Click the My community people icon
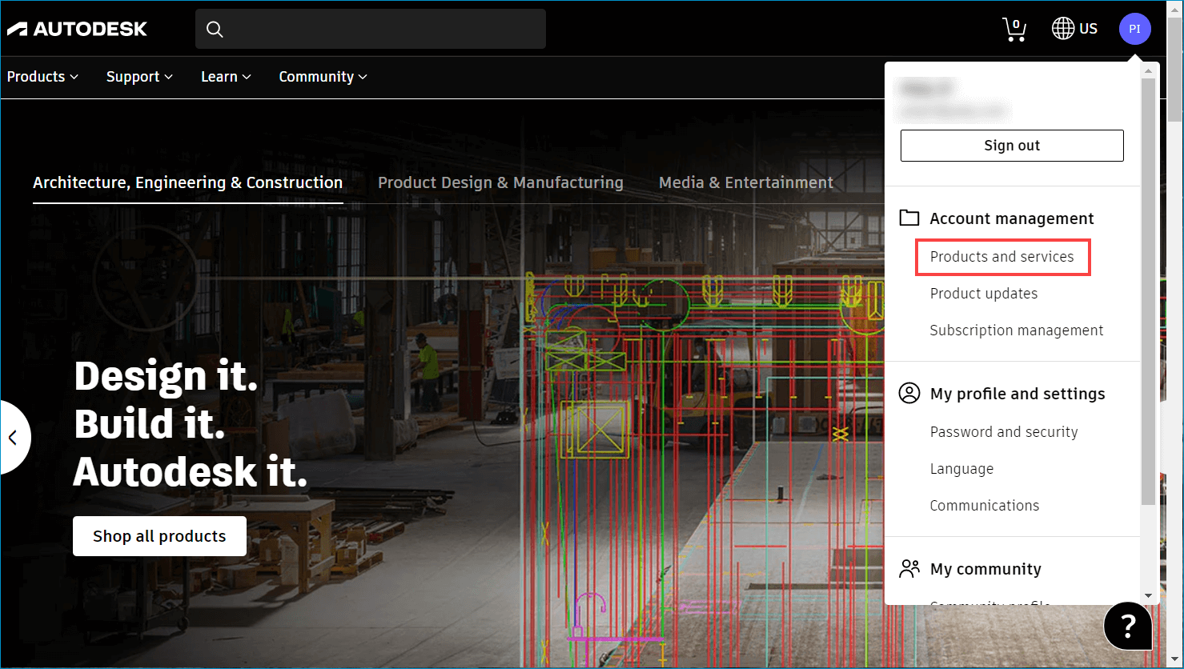 (x=909, y=568)
